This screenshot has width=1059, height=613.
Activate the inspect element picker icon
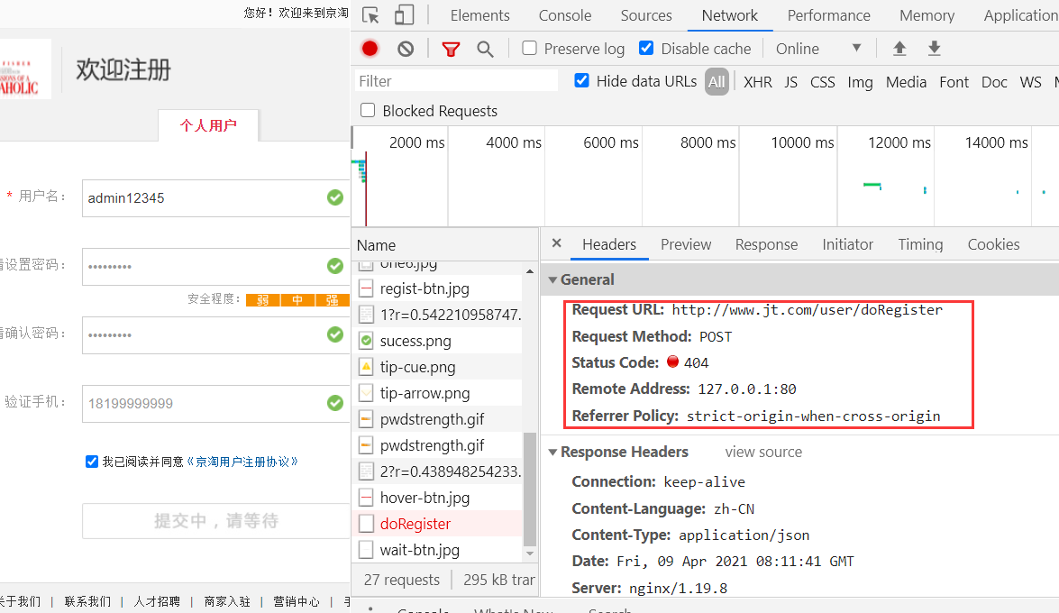point(370,14)
